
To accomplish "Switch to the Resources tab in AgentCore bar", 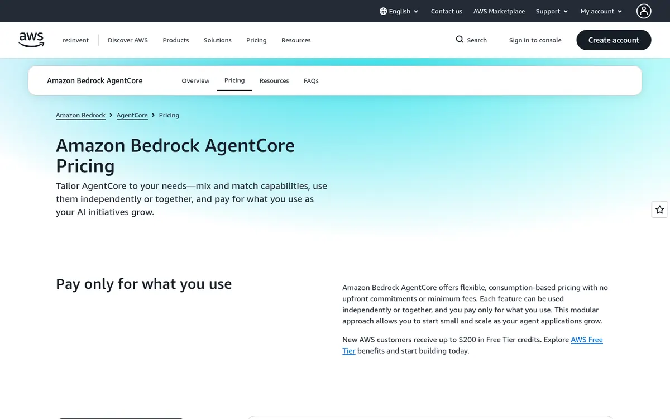I will pyautogui.click(x=274, y=80).
